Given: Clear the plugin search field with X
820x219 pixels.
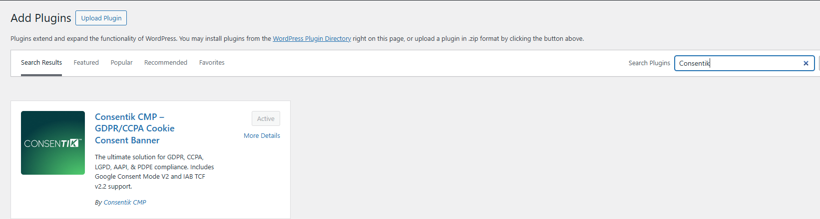Looking at the screenshot, I should 806,63.
